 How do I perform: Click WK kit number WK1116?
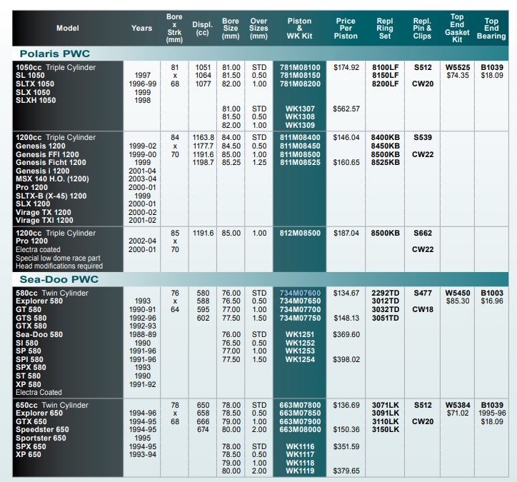[x=300, y=446]
